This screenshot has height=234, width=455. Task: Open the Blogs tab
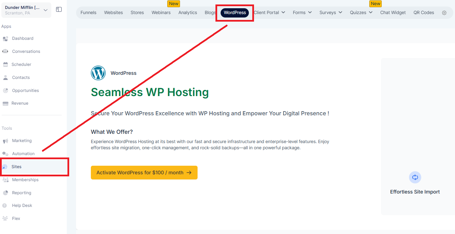[210, 13]
